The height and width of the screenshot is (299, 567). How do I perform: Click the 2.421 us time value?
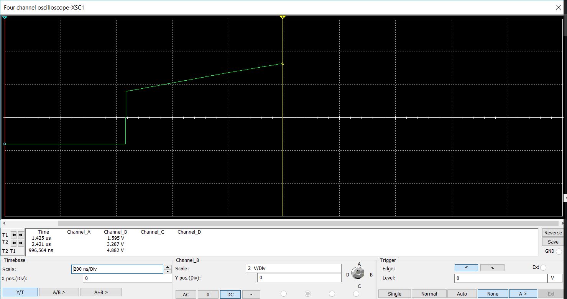41,244
